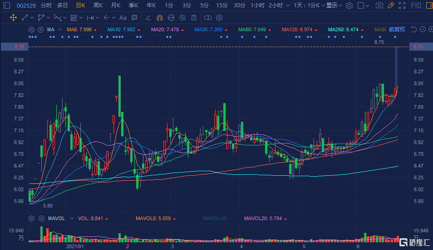This screenshot has height=250, width=433.
Task: Switch to 季K quarterly chart tab
Action: coord(133,5)
